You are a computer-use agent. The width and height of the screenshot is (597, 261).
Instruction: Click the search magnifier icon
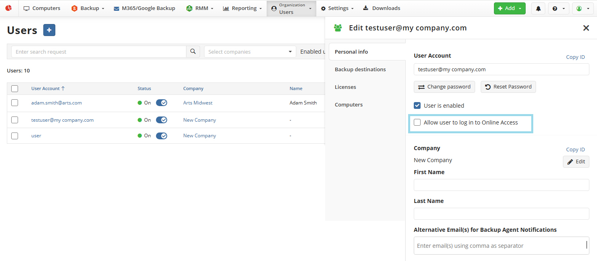click(x=193, y=52)
